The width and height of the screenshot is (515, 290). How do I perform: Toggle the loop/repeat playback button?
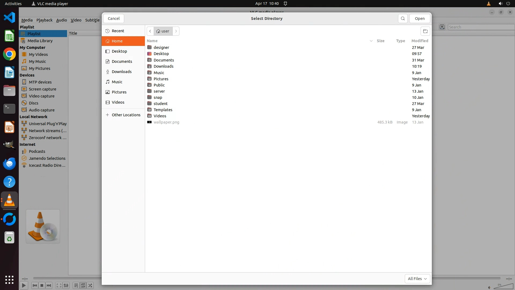(x=83, y=285)
